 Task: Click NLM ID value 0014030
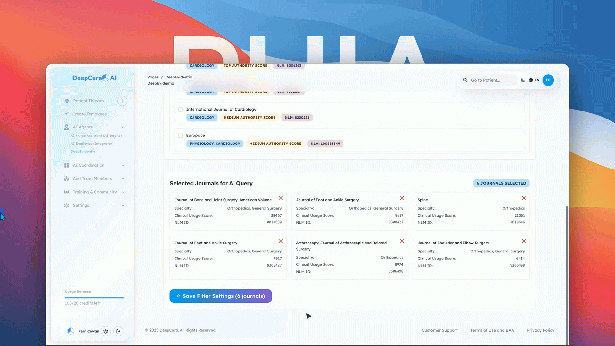274,222
